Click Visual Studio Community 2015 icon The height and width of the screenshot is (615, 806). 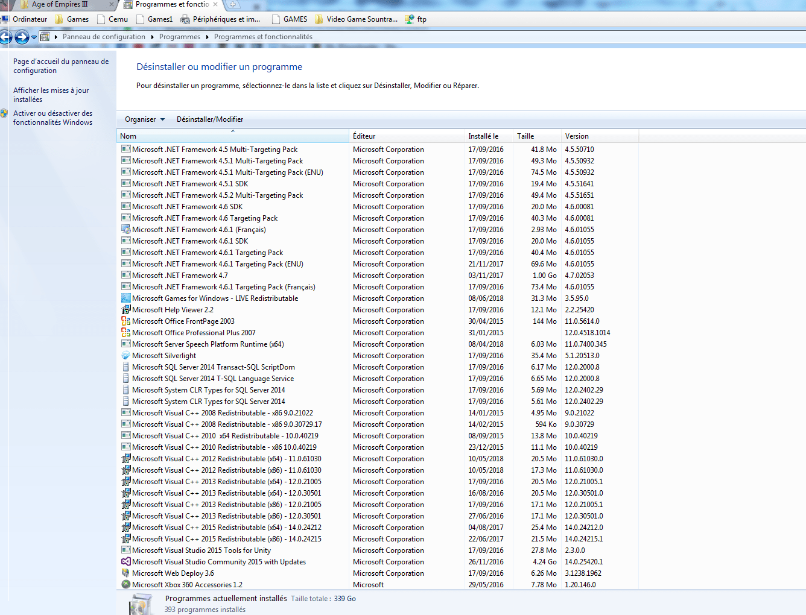click(x=126, y=562)
